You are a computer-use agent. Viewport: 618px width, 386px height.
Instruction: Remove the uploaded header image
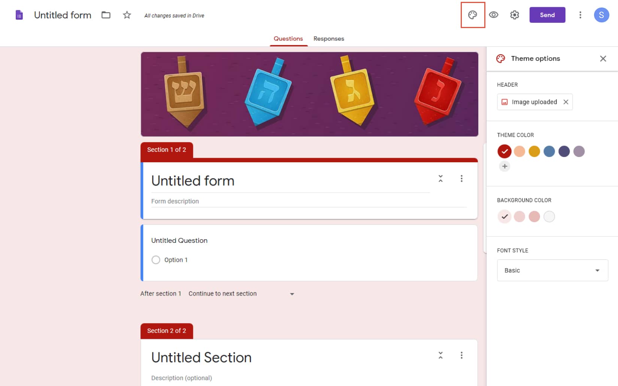[566, 102]
